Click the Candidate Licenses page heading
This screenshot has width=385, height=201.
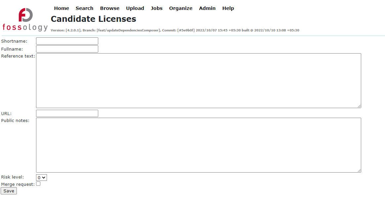(x=93, y=19)
